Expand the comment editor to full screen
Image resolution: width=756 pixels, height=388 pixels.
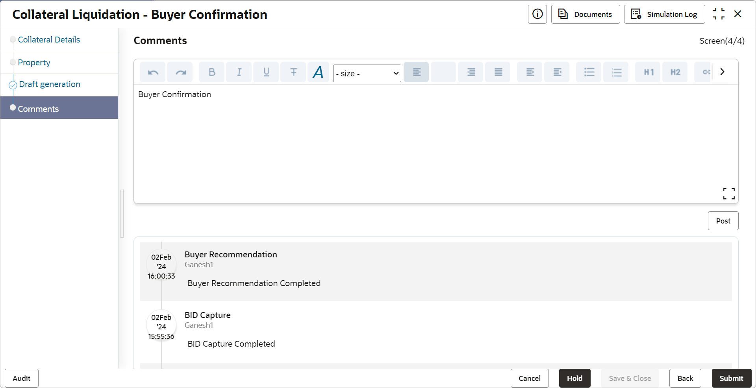pyautogui.click(x=729, y=193)
